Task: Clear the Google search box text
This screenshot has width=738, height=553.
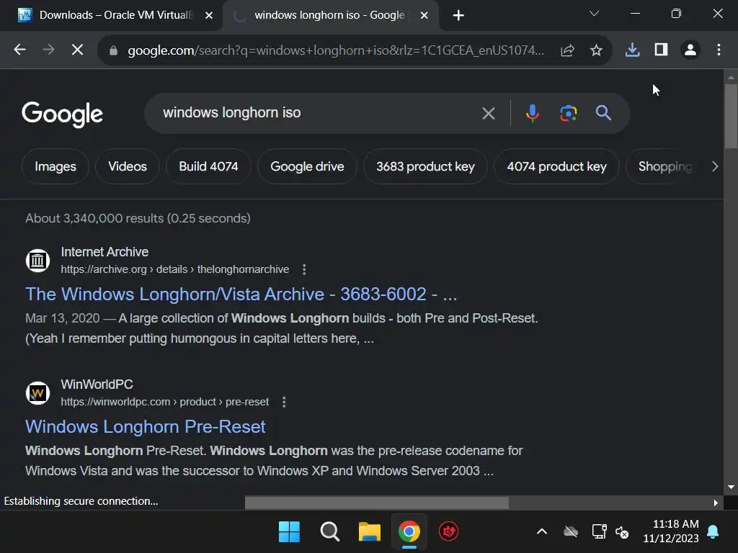Action: tap(489, 113)
